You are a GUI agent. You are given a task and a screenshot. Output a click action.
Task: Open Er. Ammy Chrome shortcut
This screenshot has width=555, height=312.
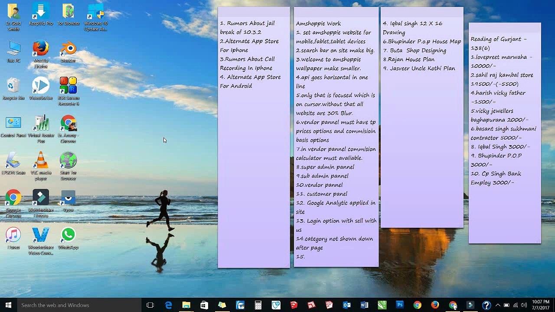point(68,129)
